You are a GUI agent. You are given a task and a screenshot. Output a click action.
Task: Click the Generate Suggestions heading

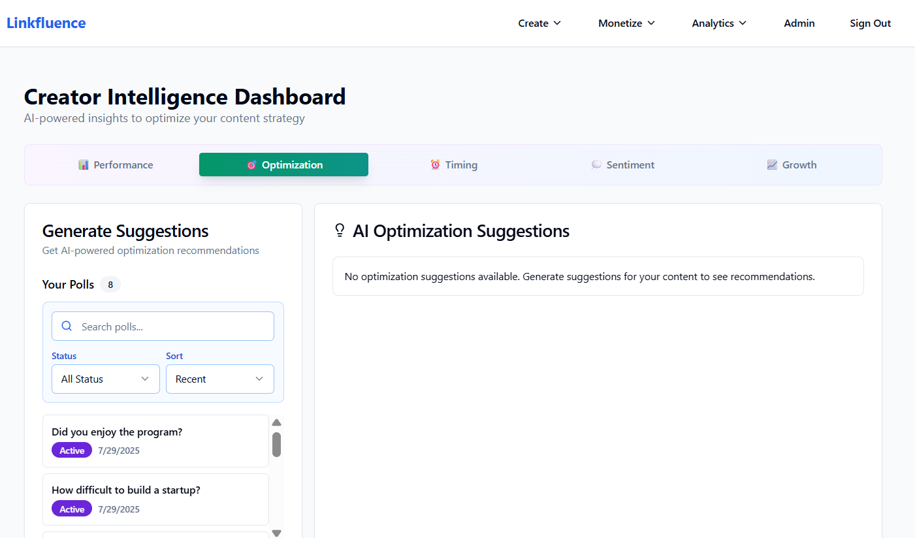click(x=125, y=231)
